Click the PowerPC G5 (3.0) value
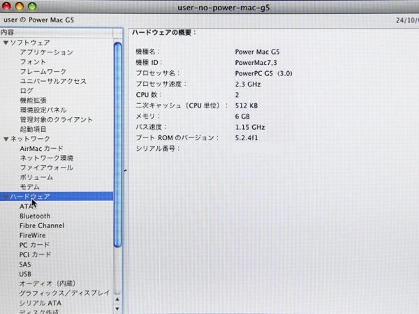 coord(263,73)
